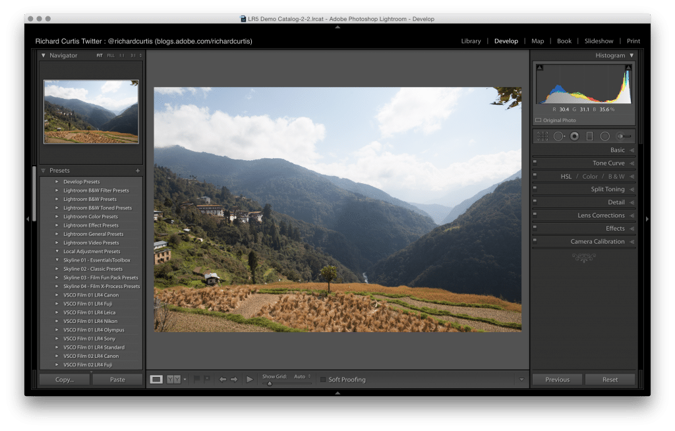Select the Spot Removal tool
This screenshot has width=675, height=431.
559,136
